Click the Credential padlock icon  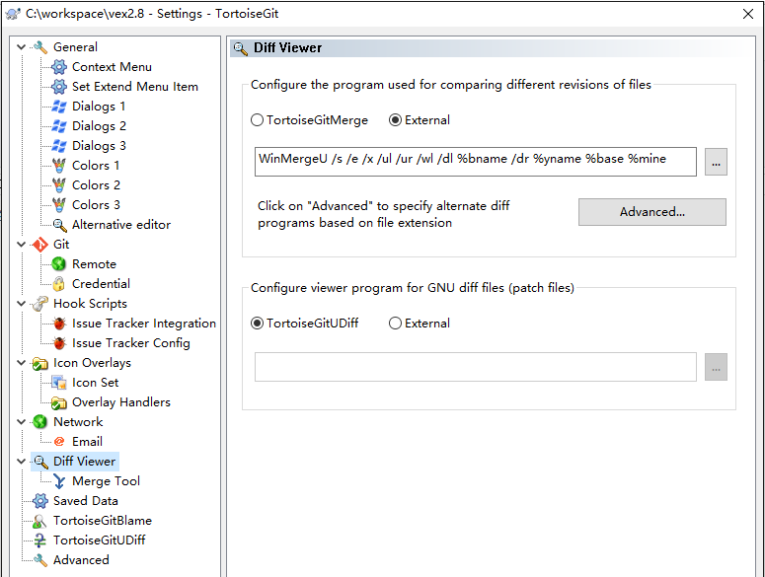click(59, 284)
